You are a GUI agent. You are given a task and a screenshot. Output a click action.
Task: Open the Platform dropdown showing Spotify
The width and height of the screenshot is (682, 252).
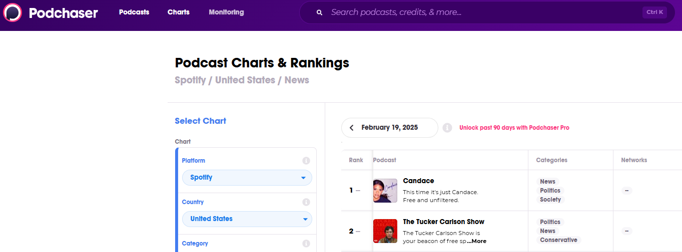click(x=247, y=178)
